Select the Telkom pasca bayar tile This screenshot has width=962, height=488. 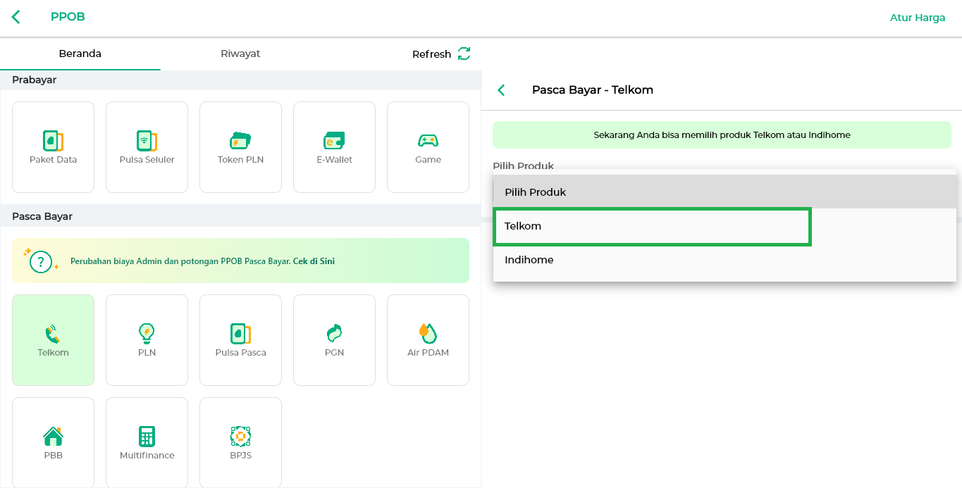coord(53,340)
